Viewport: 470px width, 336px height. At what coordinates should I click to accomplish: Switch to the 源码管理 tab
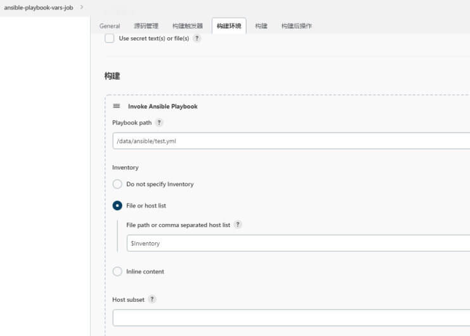[146, 26]
